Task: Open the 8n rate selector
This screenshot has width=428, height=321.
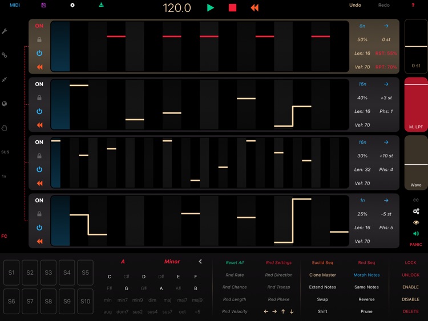Action: [x=362, y=26]
